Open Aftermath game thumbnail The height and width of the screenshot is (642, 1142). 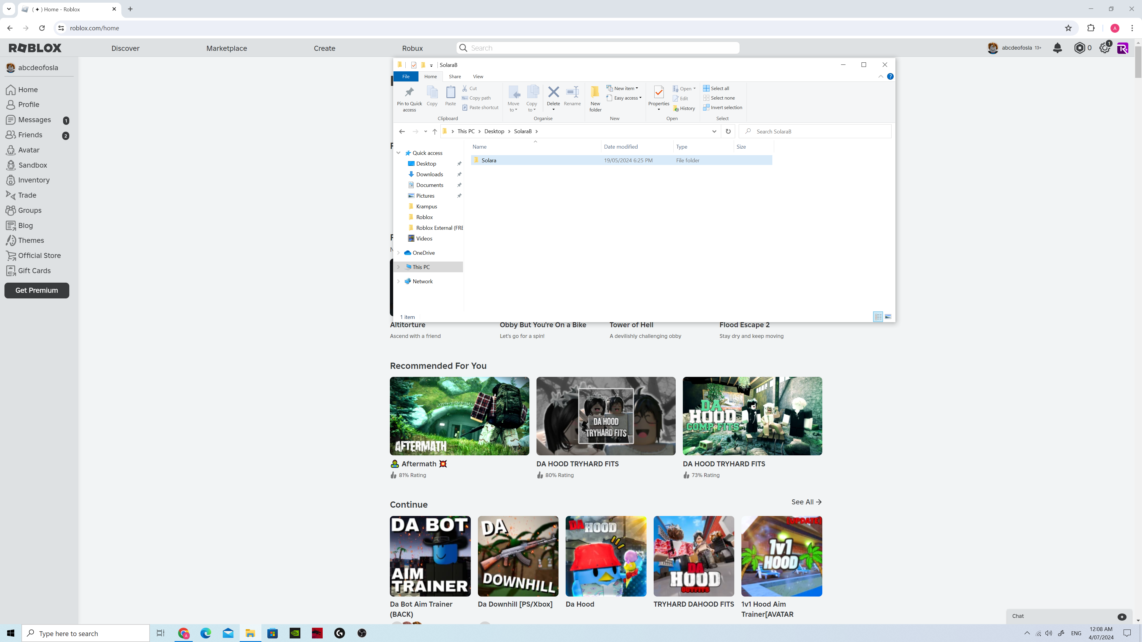(459, 416)
